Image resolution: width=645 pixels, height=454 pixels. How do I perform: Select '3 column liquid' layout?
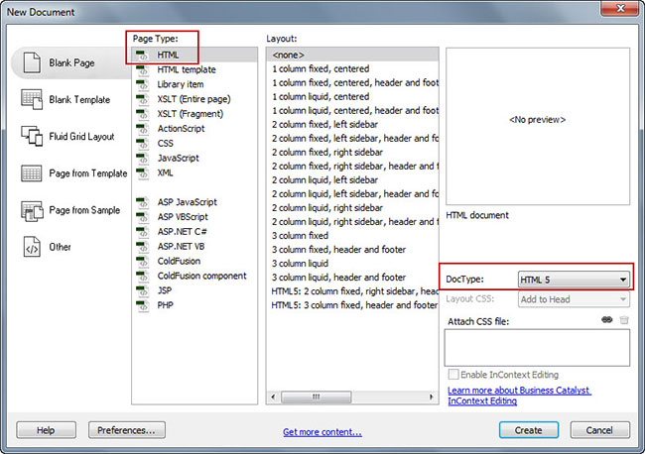coord(352,264)
